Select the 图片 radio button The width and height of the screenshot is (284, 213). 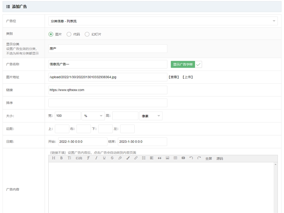pyautogui.click(x=51, y=34)
